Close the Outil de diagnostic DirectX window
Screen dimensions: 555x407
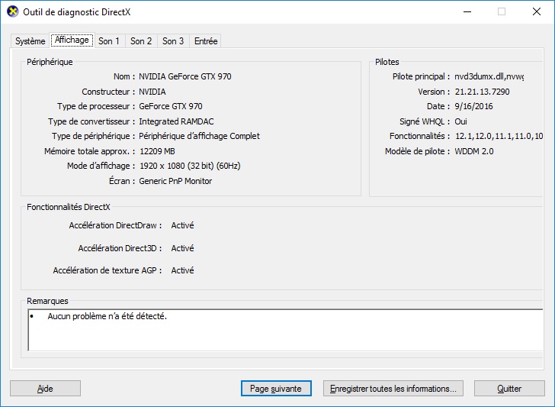pyautogui.click(x=536, y=11)
